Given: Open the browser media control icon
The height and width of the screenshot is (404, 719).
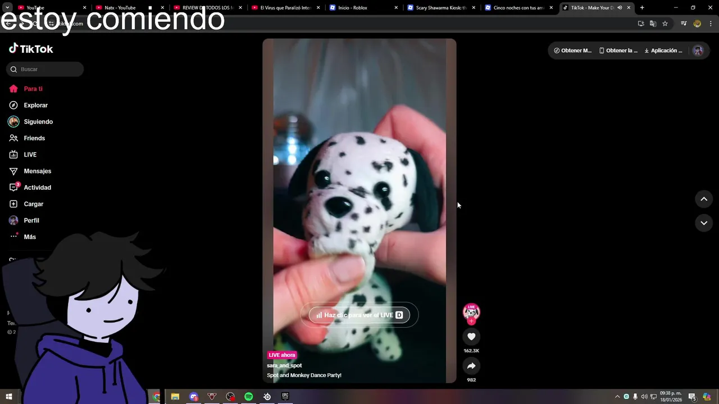Looking at the screenshot, I should 684,24.
